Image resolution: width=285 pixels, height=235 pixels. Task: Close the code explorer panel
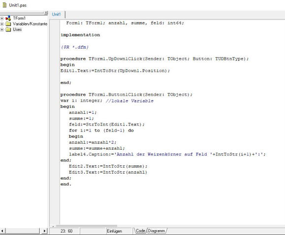click(46, 12)
